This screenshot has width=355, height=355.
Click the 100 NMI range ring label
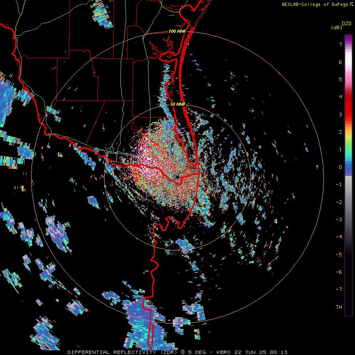click(x=177, y=31)
